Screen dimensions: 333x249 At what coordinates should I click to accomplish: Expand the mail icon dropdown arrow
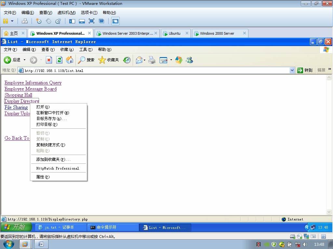pos(145,60)
